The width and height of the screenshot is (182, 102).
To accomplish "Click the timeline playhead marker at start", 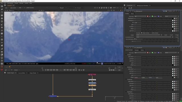I will click(x=10, y=67).
